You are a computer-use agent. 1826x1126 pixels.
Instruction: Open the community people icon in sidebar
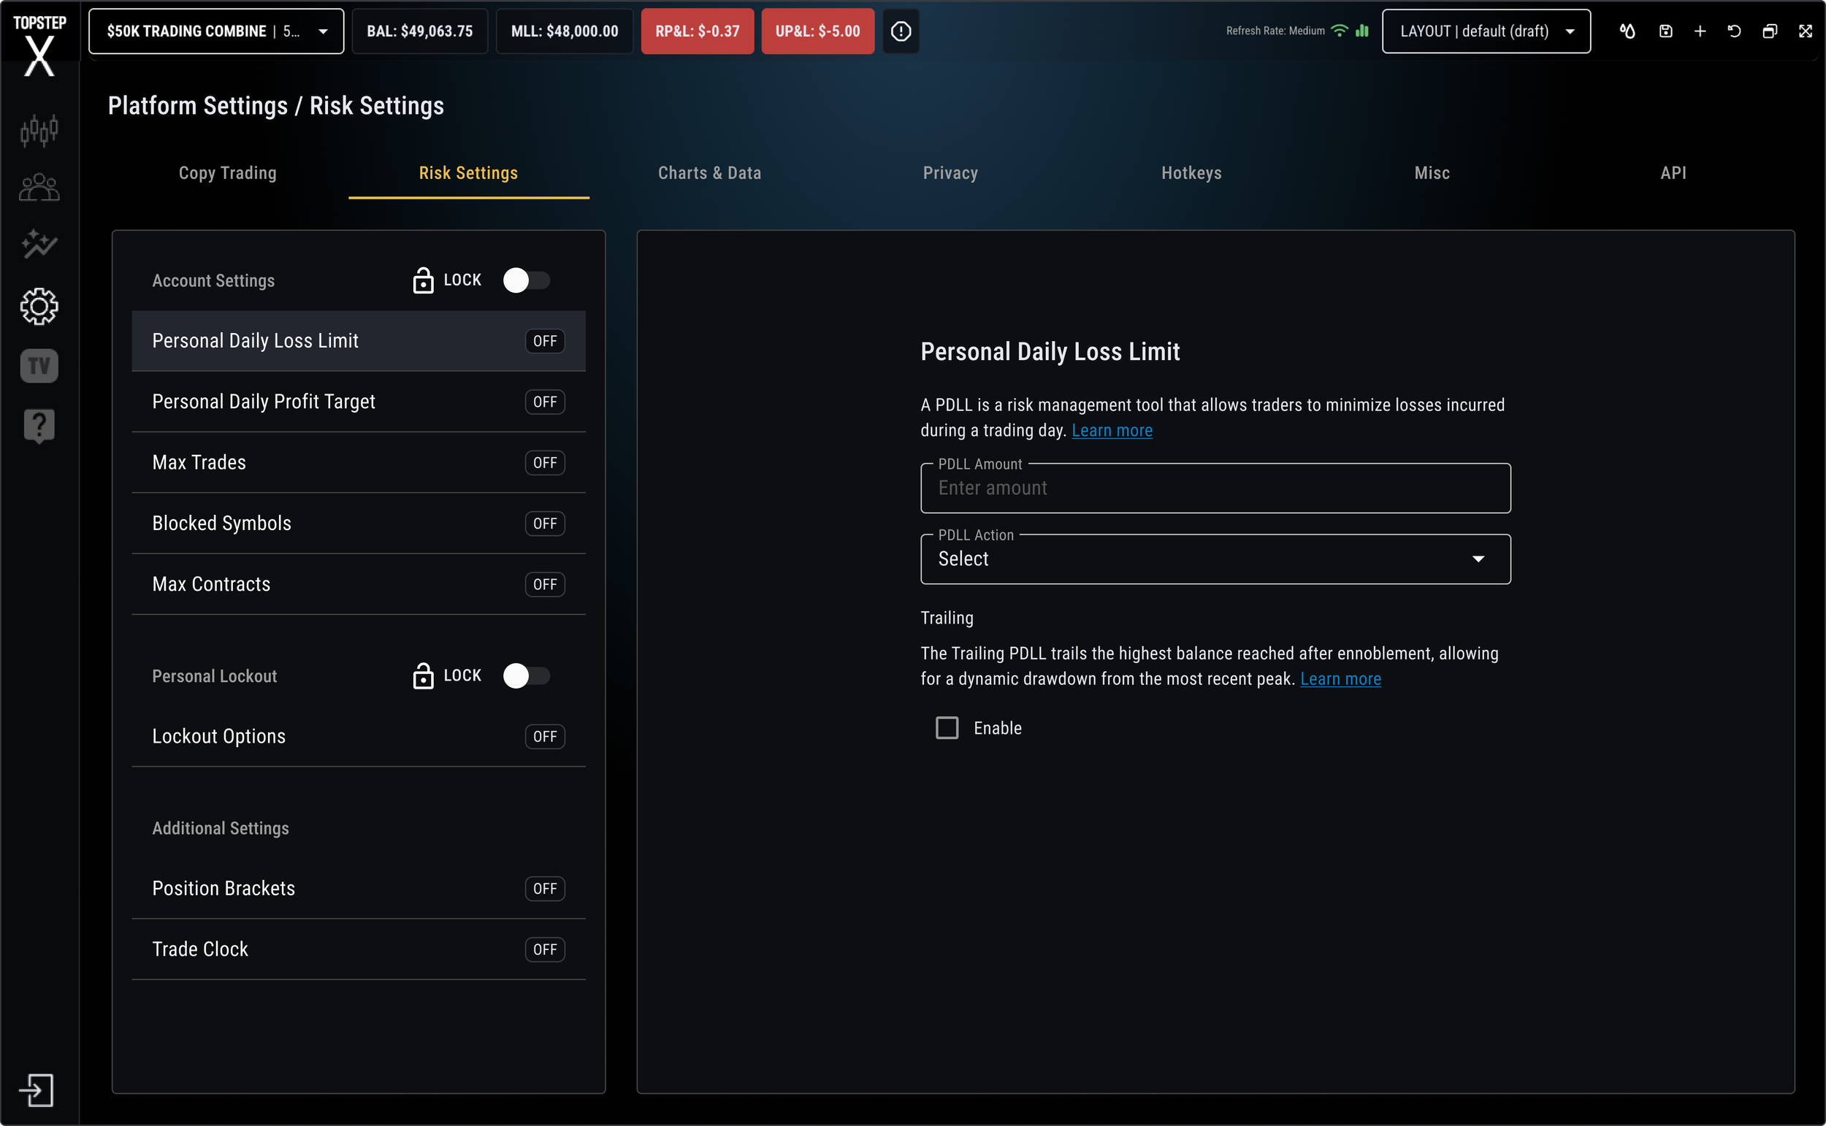coord(39,188)
